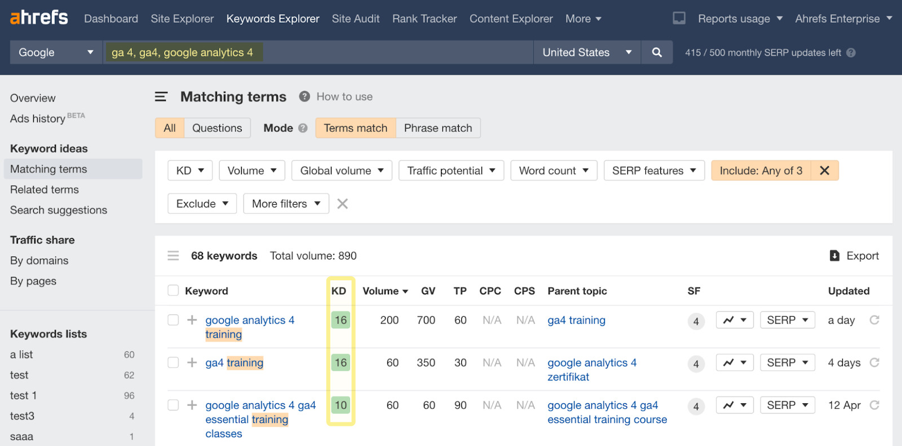
Task: Open SERP dropdown for ga4 training row
Action: 788,363
